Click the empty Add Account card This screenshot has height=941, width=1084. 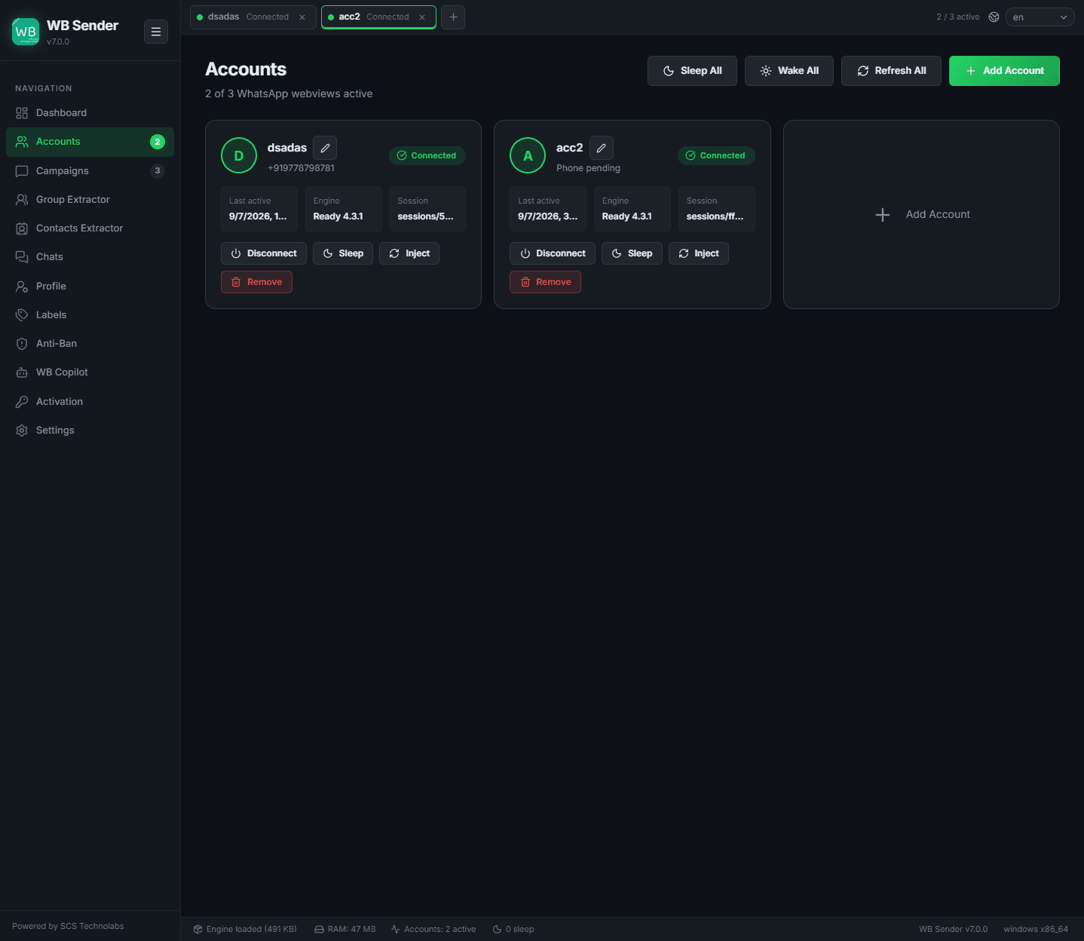pos(921,214)
